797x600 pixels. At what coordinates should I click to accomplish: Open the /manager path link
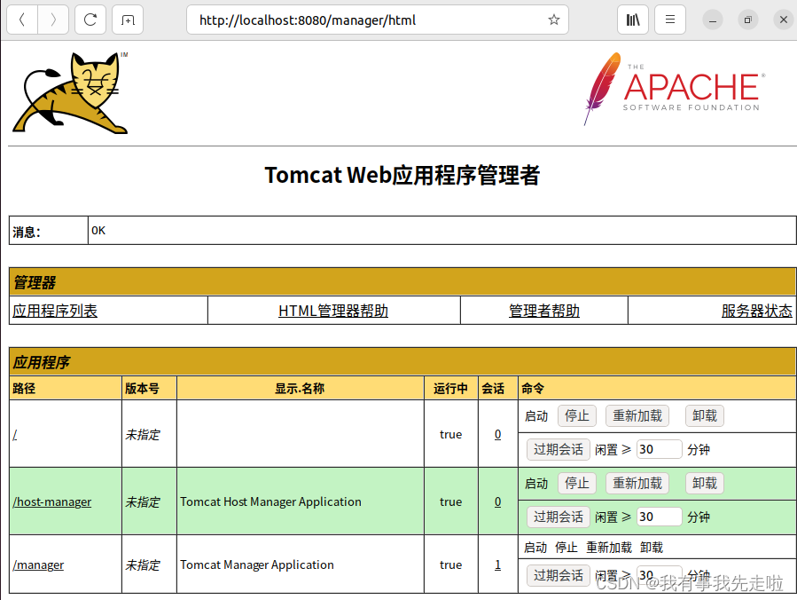click(38, 564)
